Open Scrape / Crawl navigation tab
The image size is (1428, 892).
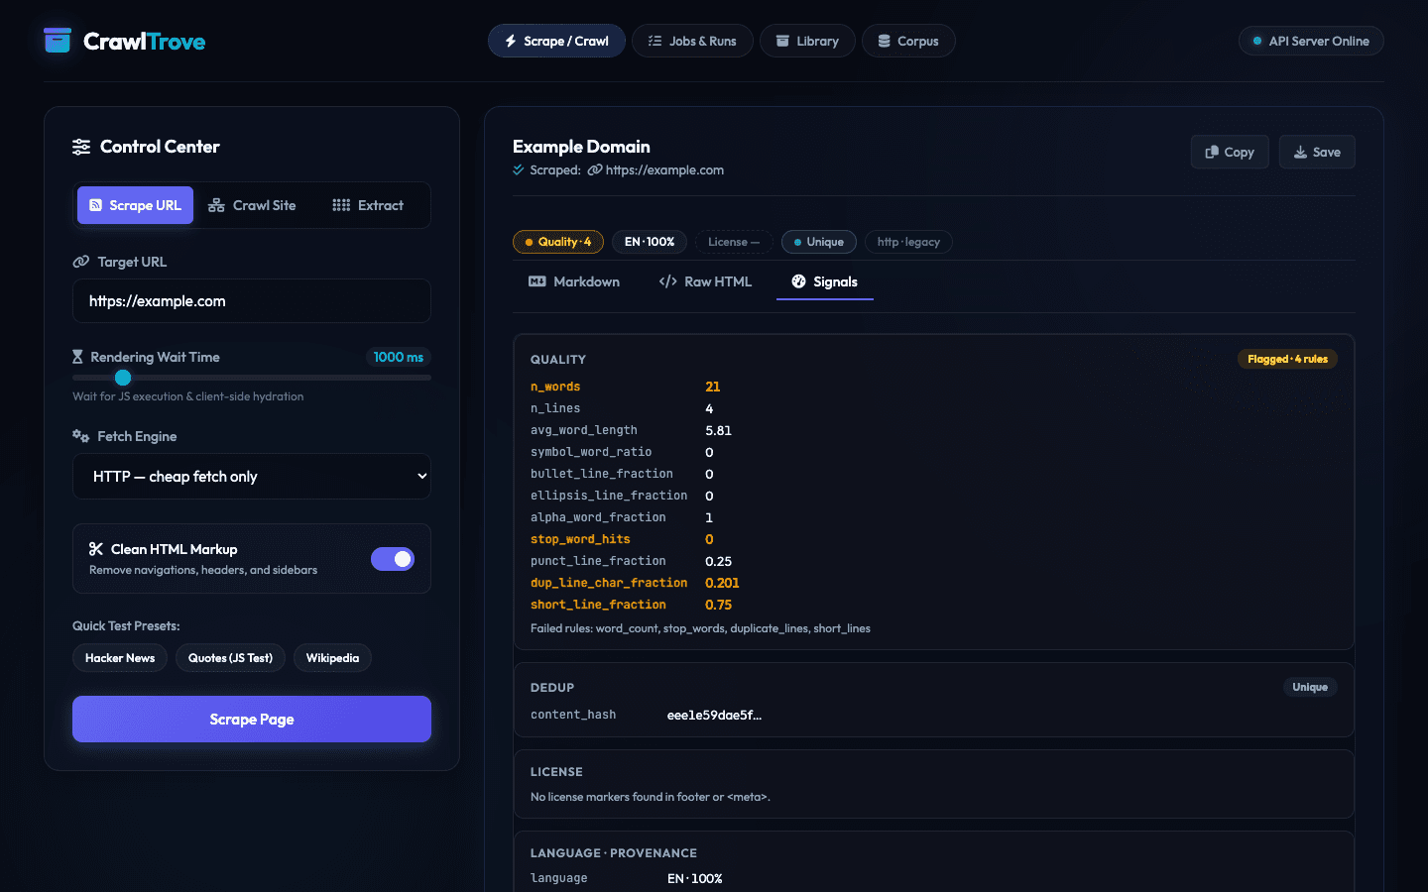pyautogui.click(x=556, y=41)
